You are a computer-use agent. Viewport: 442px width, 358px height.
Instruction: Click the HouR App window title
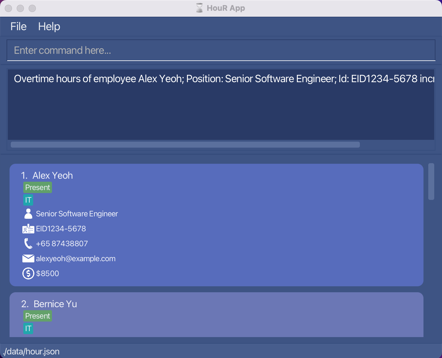226,8
